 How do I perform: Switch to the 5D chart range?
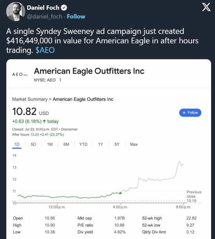pyautogui.click(x=33, y=144)
